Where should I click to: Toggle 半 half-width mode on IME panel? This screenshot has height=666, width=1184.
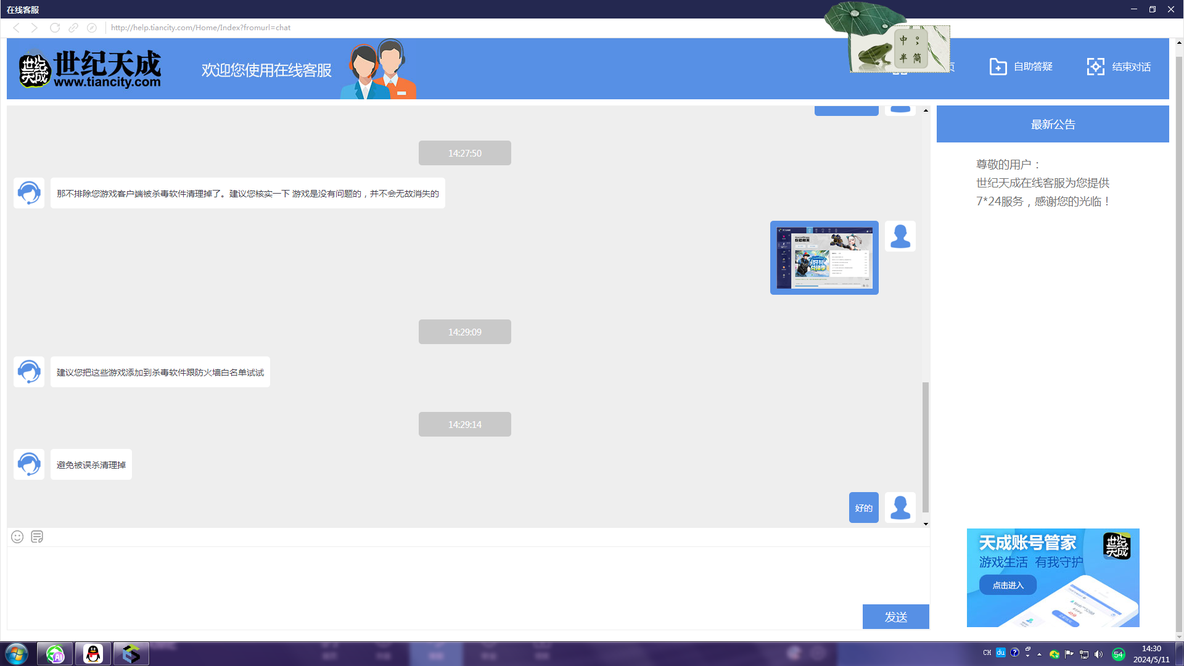coord(903,58)
